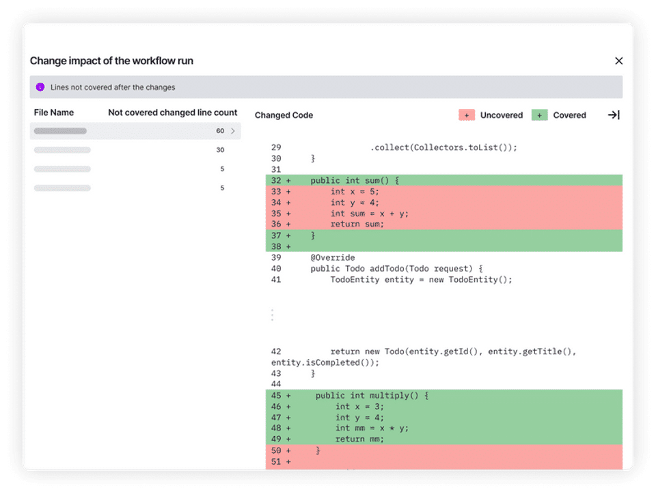Click line 32 'public int sum() {'
The image size is (656, 492).
click(444, 180)
